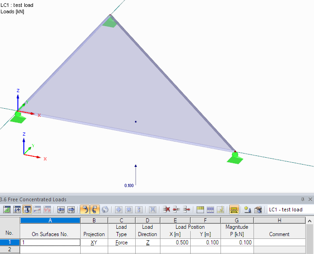Select column B header
This screenshot has width=314, height=254.
(94, 221)
